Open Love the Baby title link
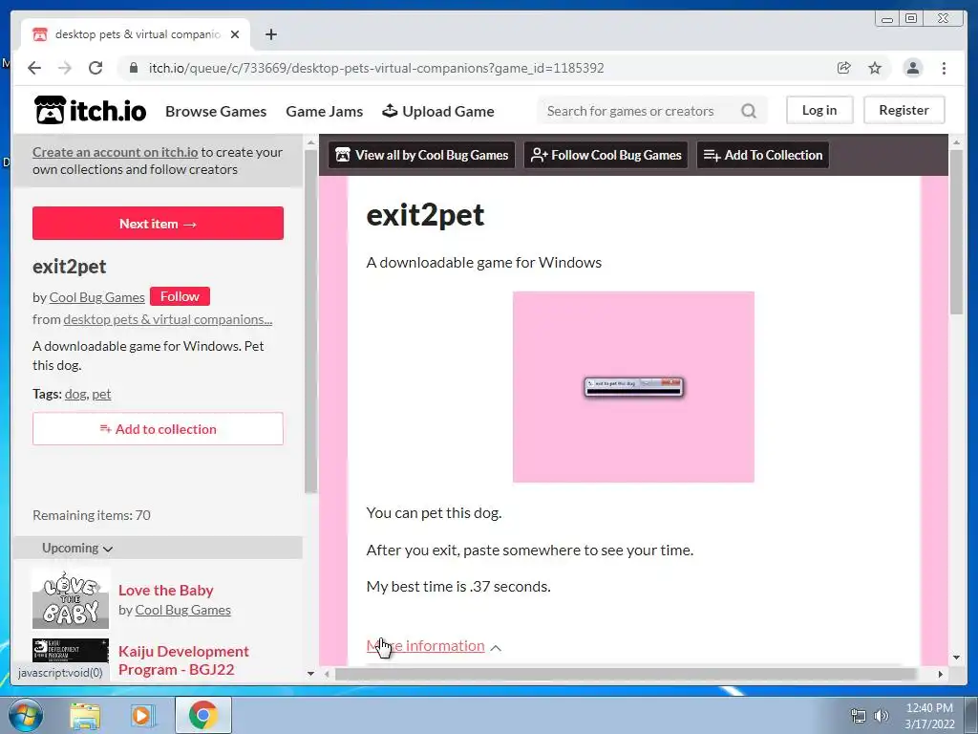Image resolution: width=978 pixels, height=734 pixels. pyautogui.click(x=166, y=591)
